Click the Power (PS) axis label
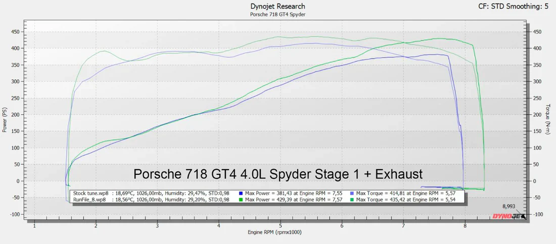 point(5,120)
